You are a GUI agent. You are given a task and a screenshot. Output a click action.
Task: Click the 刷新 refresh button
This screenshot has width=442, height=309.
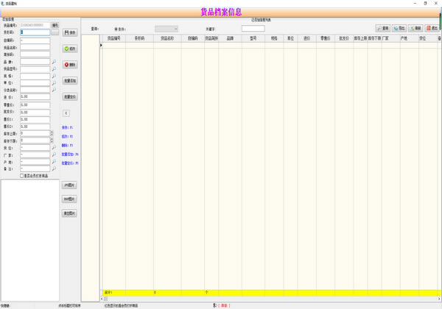tap(416, 28)
